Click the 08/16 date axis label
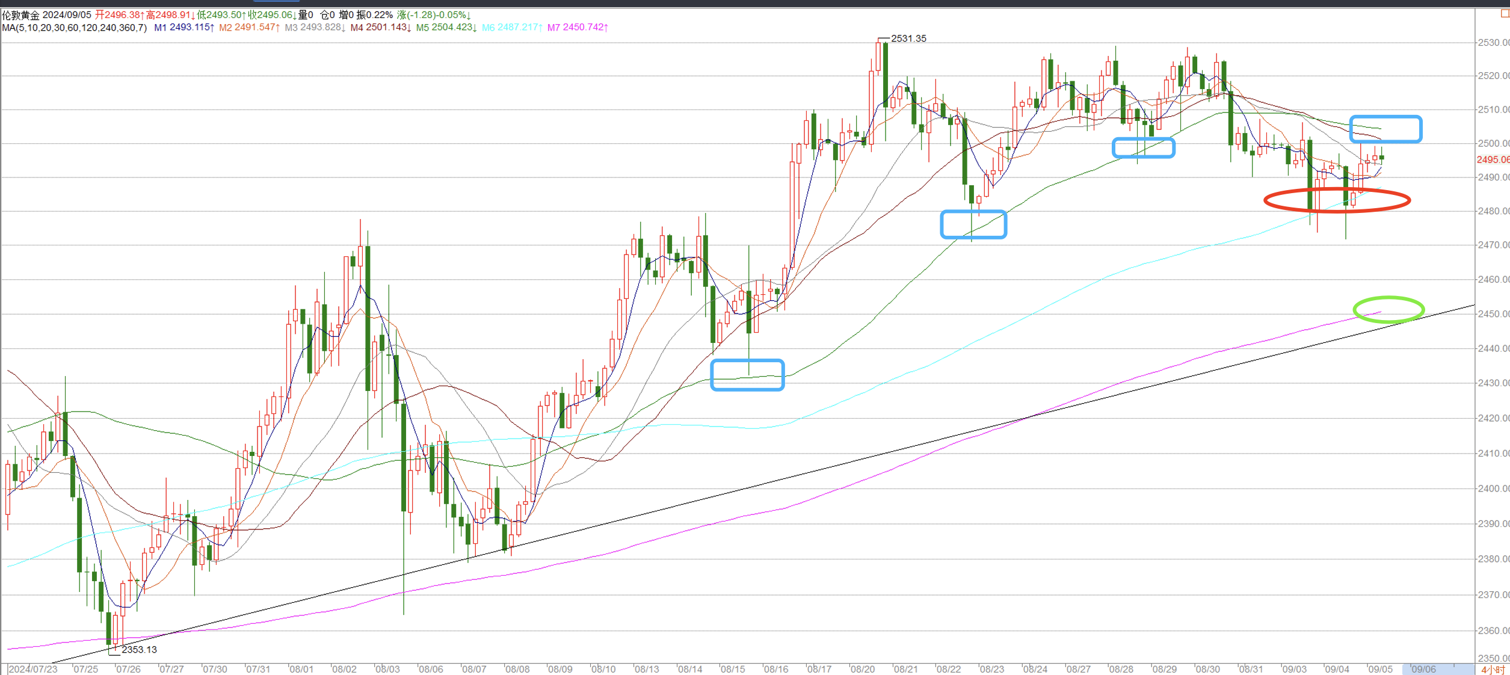The height and width of the screenshot is (675, 1510). tap(776, 670)
